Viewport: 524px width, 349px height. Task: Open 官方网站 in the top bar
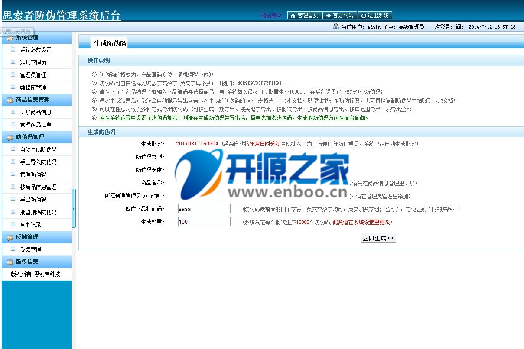[339, 16]
